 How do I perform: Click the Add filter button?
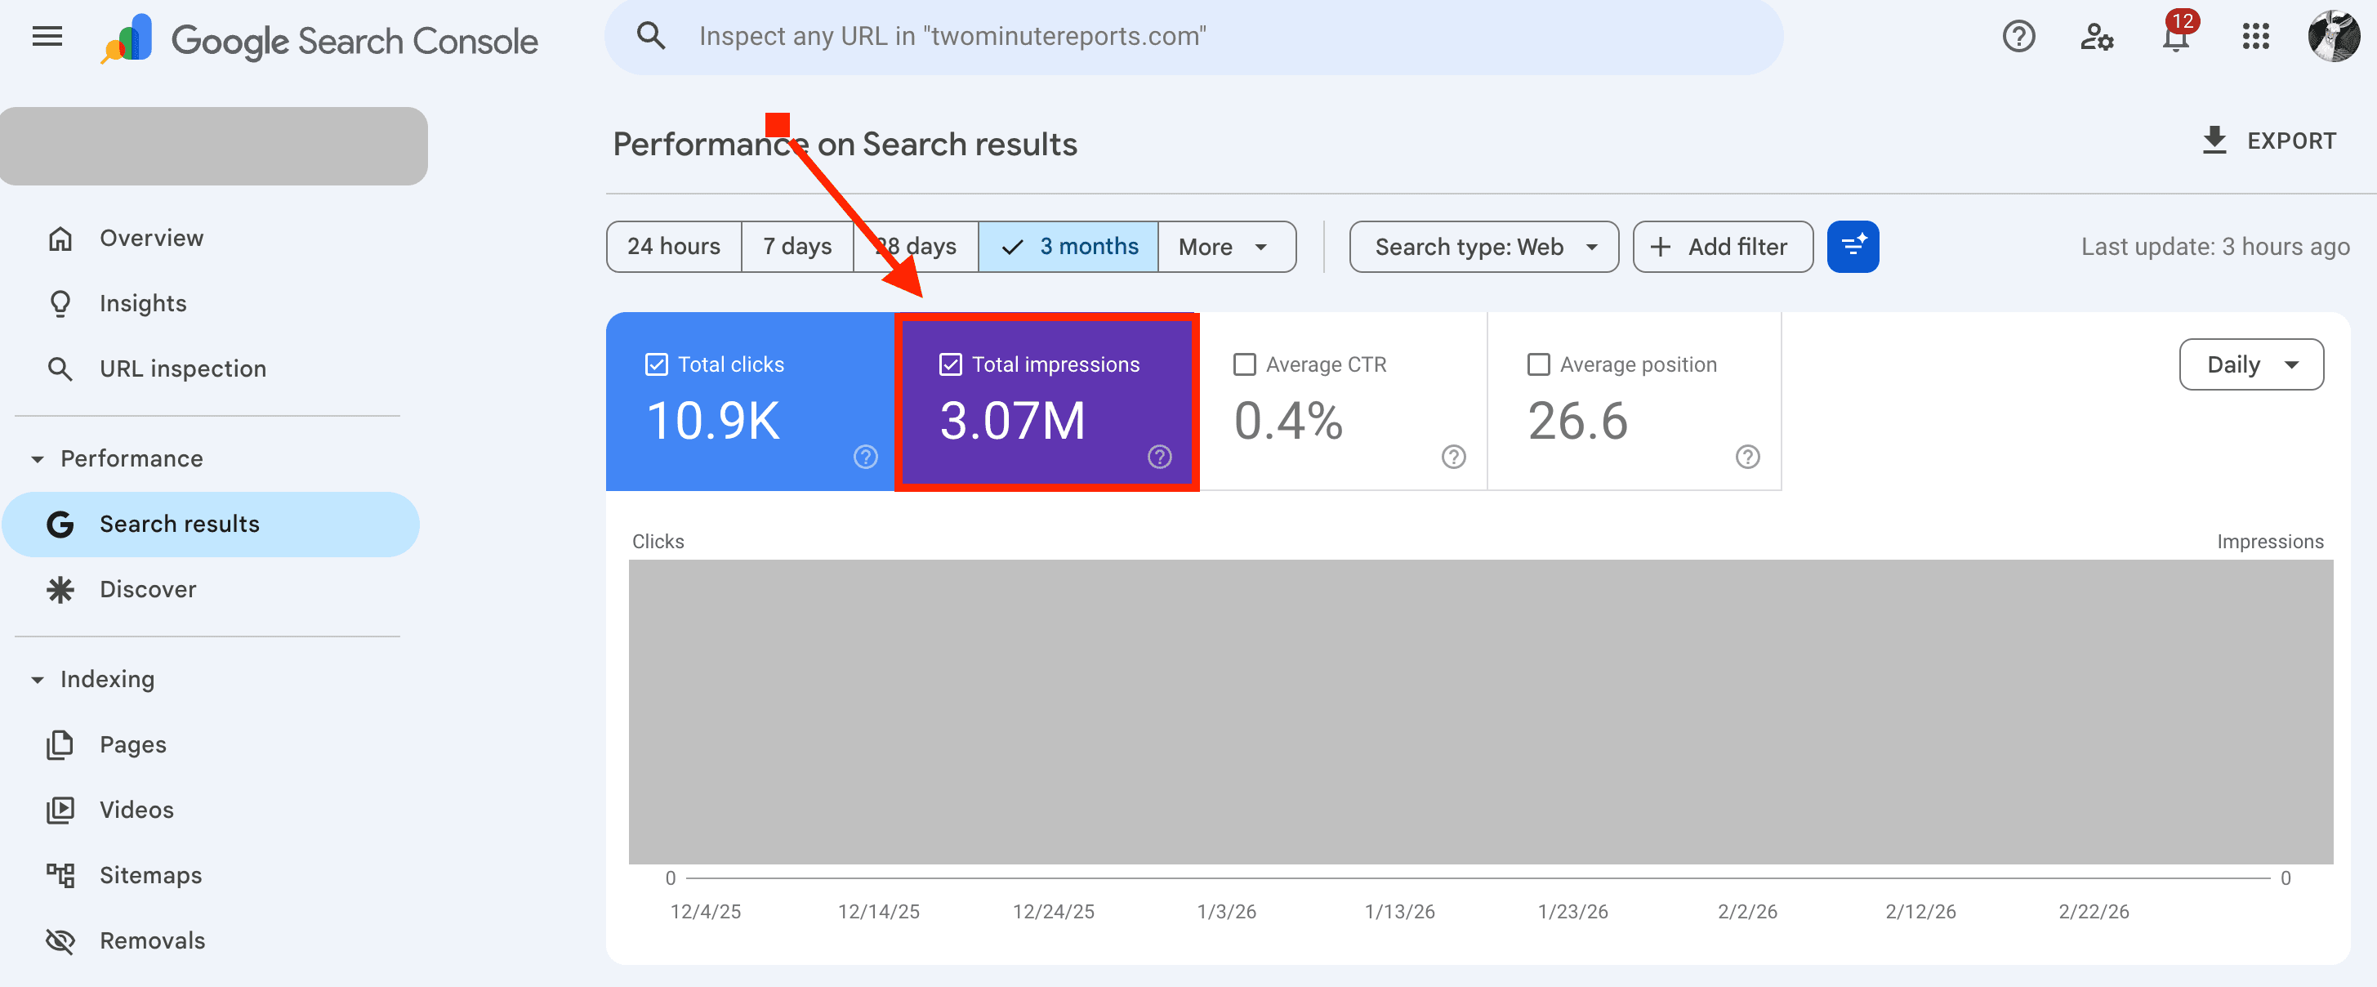(x=1722, y=247)
